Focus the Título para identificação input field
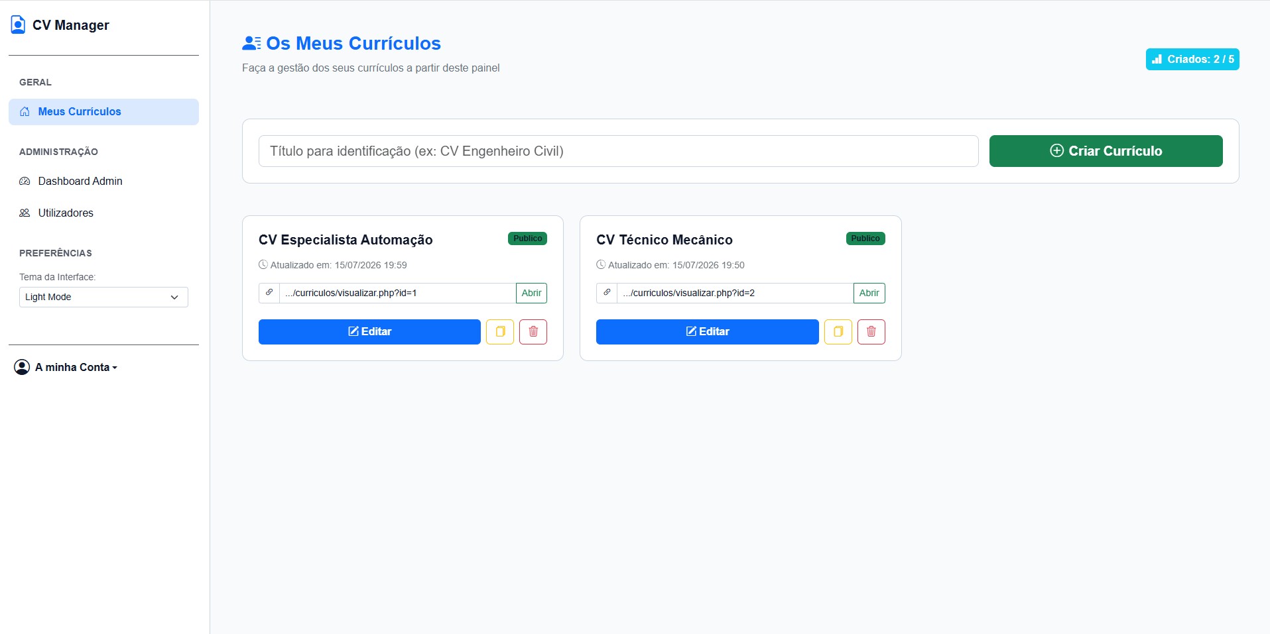This screenshot has width=1270, height=634. [x=618, y=151]
